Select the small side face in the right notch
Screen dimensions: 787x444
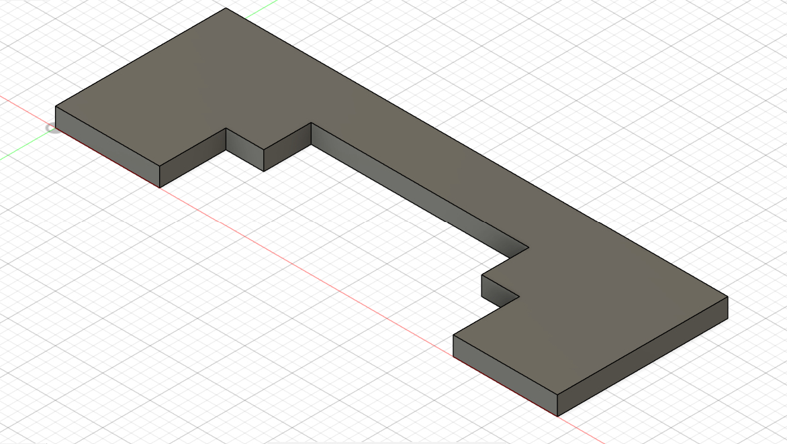point(499,290)
